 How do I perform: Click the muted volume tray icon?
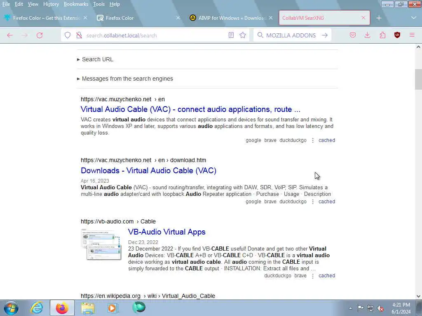(380, 309)
